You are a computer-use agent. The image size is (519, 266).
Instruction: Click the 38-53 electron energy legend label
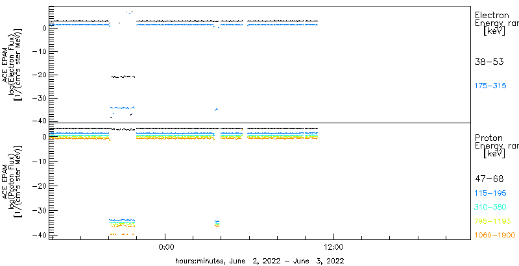pos(489,62)
